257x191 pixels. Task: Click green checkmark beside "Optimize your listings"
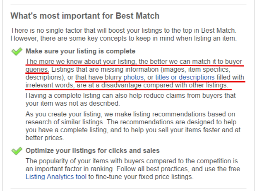point(17,151)
